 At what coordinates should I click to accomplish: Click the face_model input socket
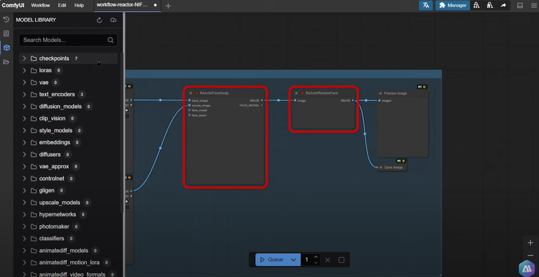pos(189,110)
